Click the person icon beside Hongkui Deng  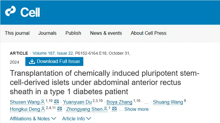click(x=43, y=109)
